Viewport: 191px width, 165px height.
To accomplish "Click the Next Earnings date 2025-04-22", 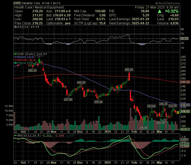I will [x=141, y=23].
